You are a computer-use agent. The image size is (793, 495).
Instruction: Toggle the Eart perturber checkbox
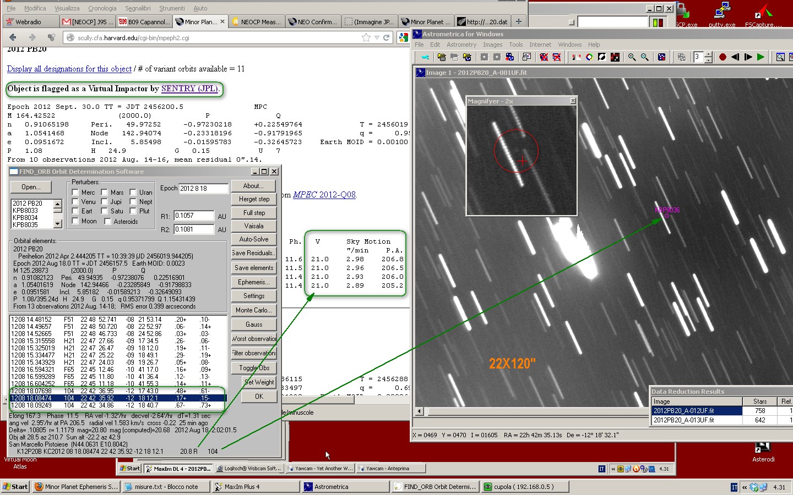coord(75,211)
